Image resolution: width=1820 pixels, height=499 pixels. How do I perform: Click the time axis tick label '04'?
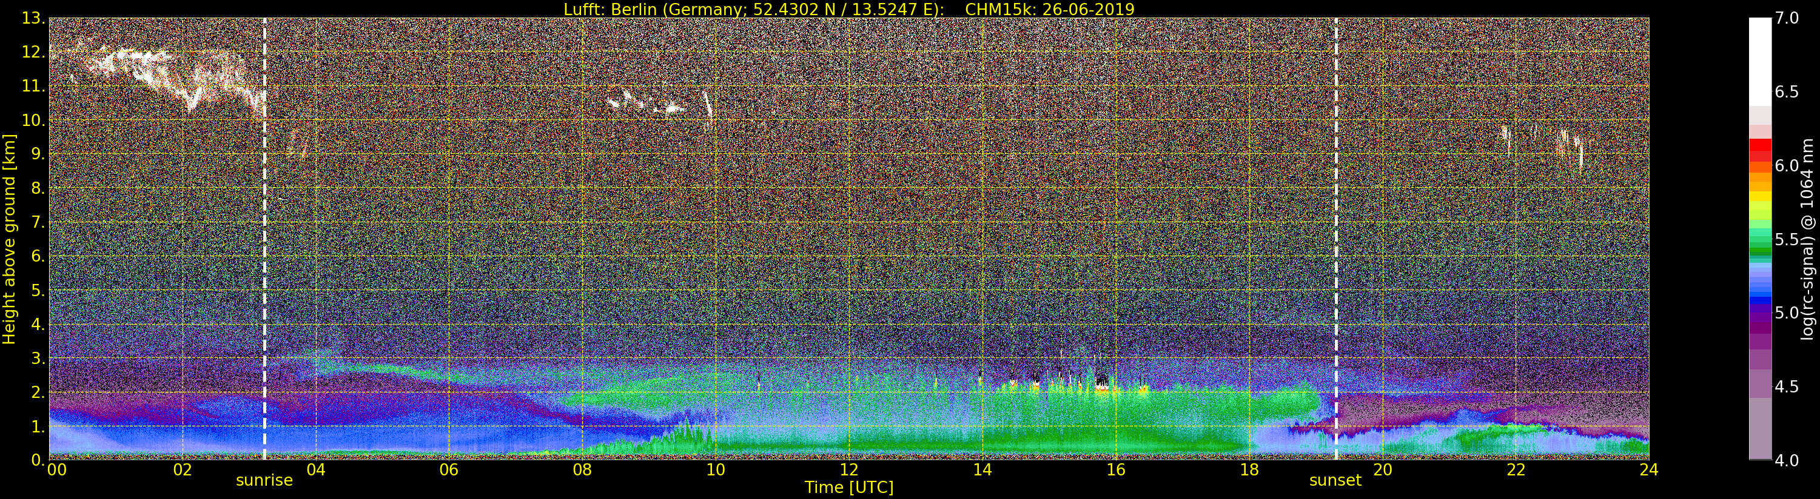click(316, 469)
